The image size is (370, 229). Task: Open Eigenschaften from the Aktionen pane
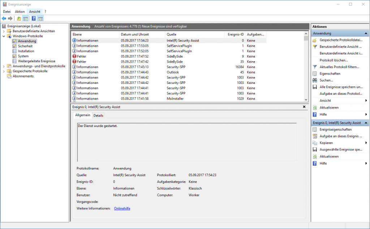pyautogui.click(x=331, y=73)
